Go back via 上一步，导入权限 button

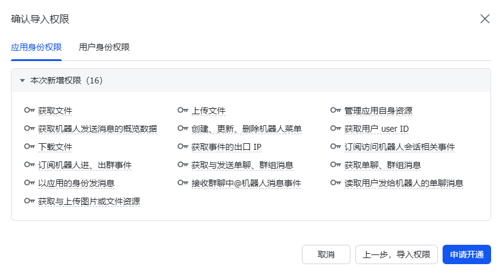click(x=397, y=254)
